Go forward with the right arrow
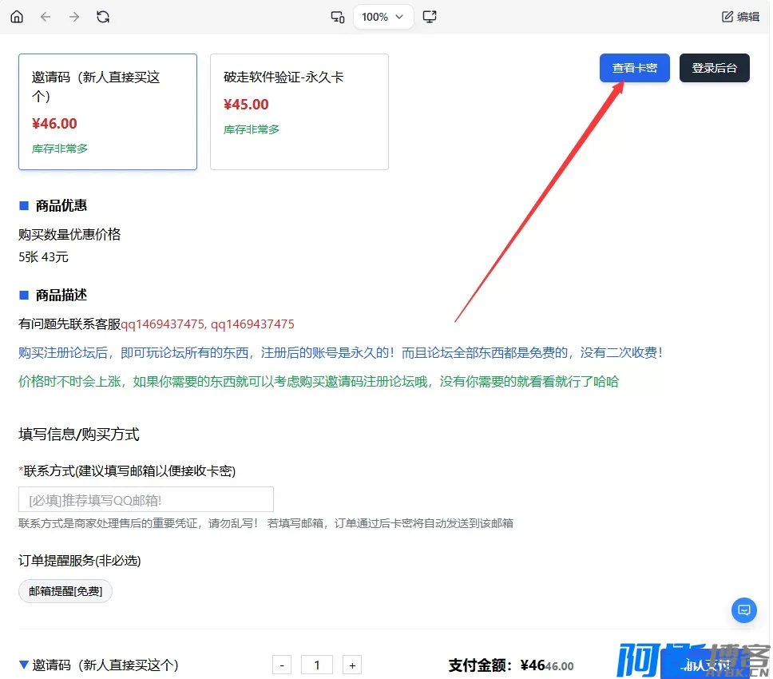This screenshot has width=773, height=679. coord(74,17)
